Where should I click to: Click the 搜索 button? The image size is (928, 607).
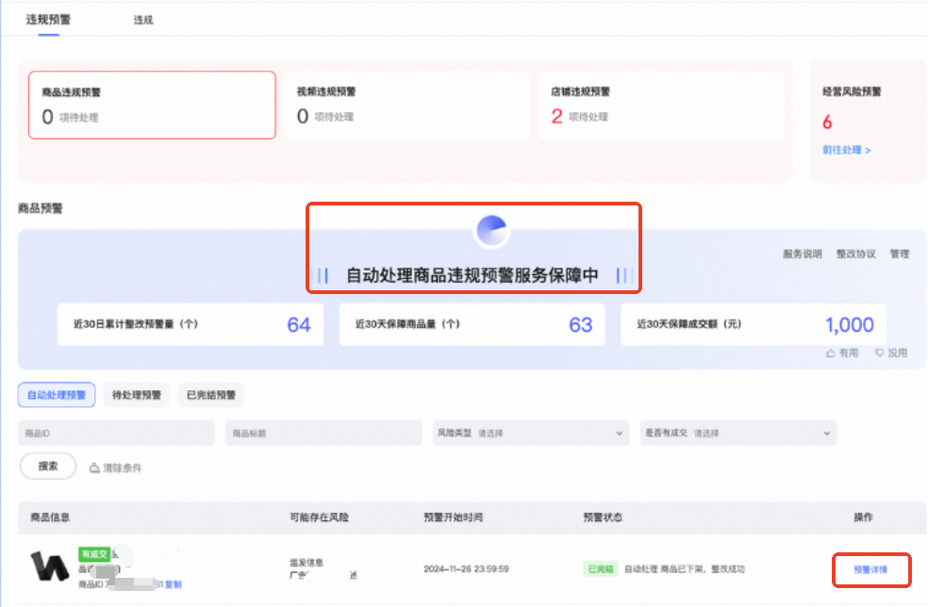point(48,467)
